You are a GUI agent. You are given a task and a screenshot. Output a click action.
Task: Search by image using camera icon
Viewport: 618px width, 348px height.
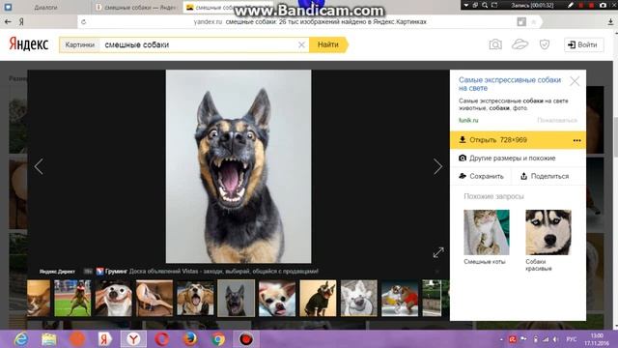pos(495,44)
